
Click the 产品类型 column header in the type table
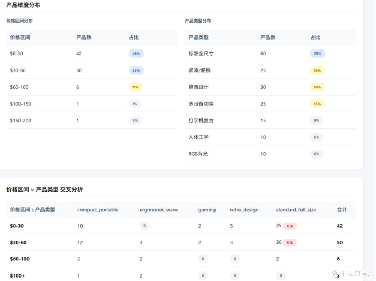(x=198, y=37)
